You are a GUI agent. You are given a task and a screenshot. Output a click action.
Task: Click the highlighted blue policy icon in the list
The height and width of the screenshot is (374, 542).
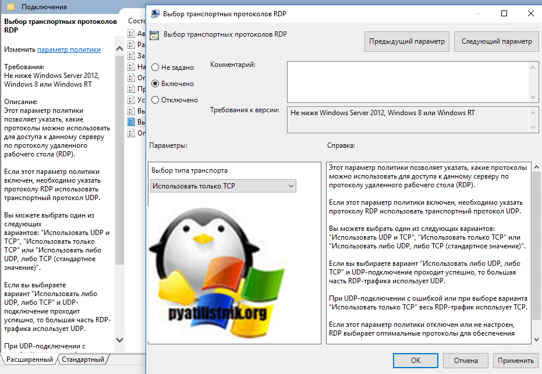(132, 122)
